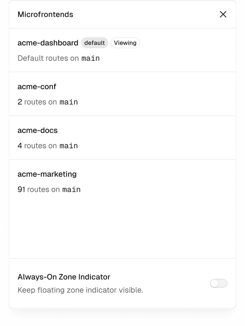This screenshot has width=245, height=326.
Task: Click the "main" branch under acme-docs
Action: (69, 146)
